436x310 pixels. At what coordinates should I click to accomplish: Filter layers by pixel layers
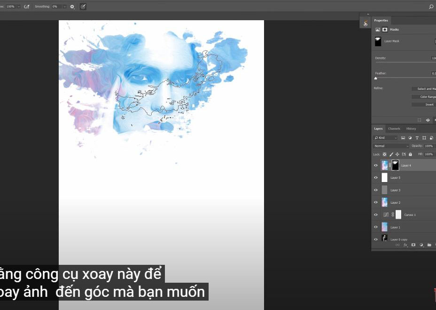[403, 138]
